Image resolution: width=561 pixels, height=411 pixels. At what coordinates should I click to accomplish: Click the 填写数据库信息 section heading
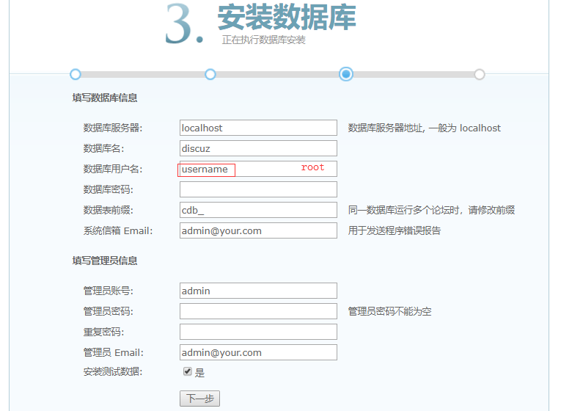click(105, 98)
